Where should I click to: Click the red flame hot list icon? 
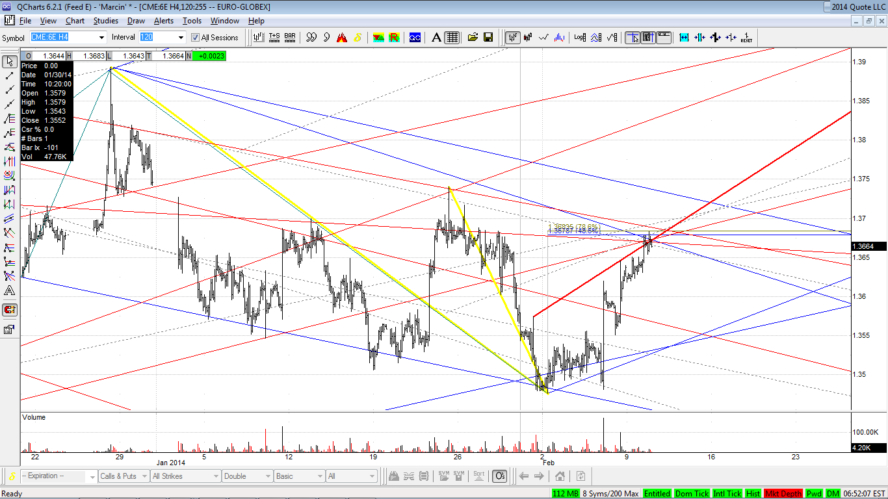click(342, 37)
